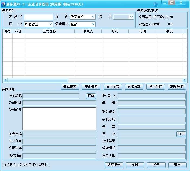Expand the 所有行业 industry dropdown

[x=39, y=24]
